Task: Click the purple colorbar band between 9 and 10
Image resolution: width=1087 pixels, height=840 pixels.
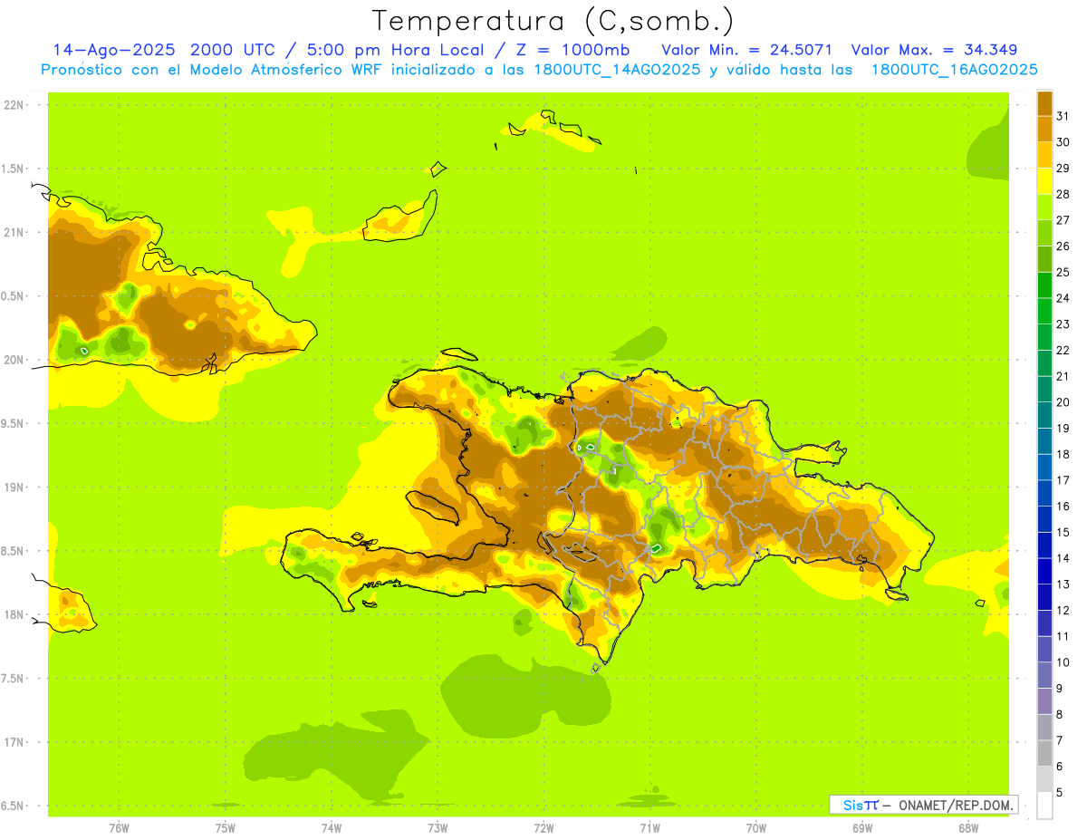Action: [x=1044, y=675]
